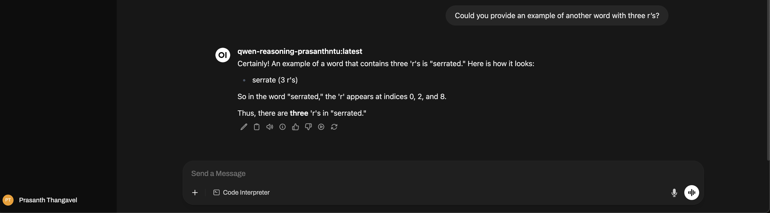Viewport: 770px width, 213px height.
Task: Start dictation with the microphone icon
Action: pyautogui.click(x=674, y=193)
